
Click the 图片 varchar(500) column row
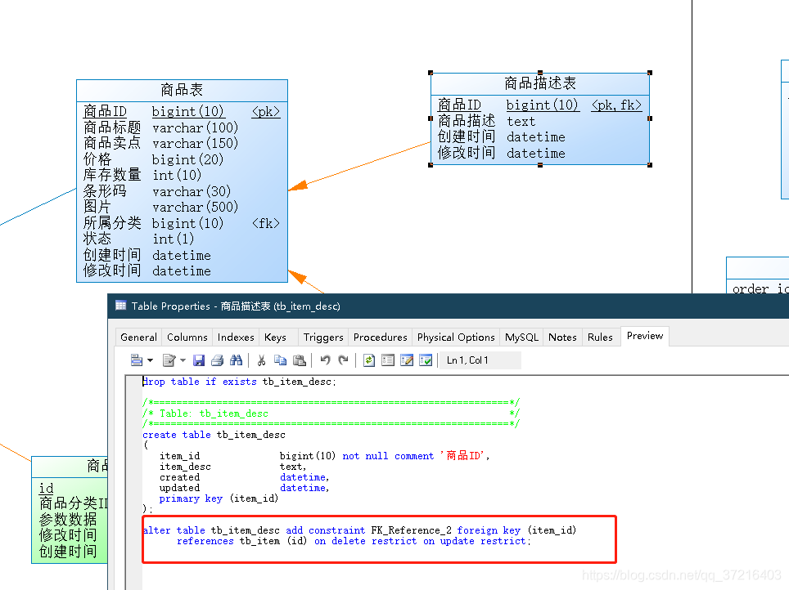pyautogui.click(x=160, y=207)
